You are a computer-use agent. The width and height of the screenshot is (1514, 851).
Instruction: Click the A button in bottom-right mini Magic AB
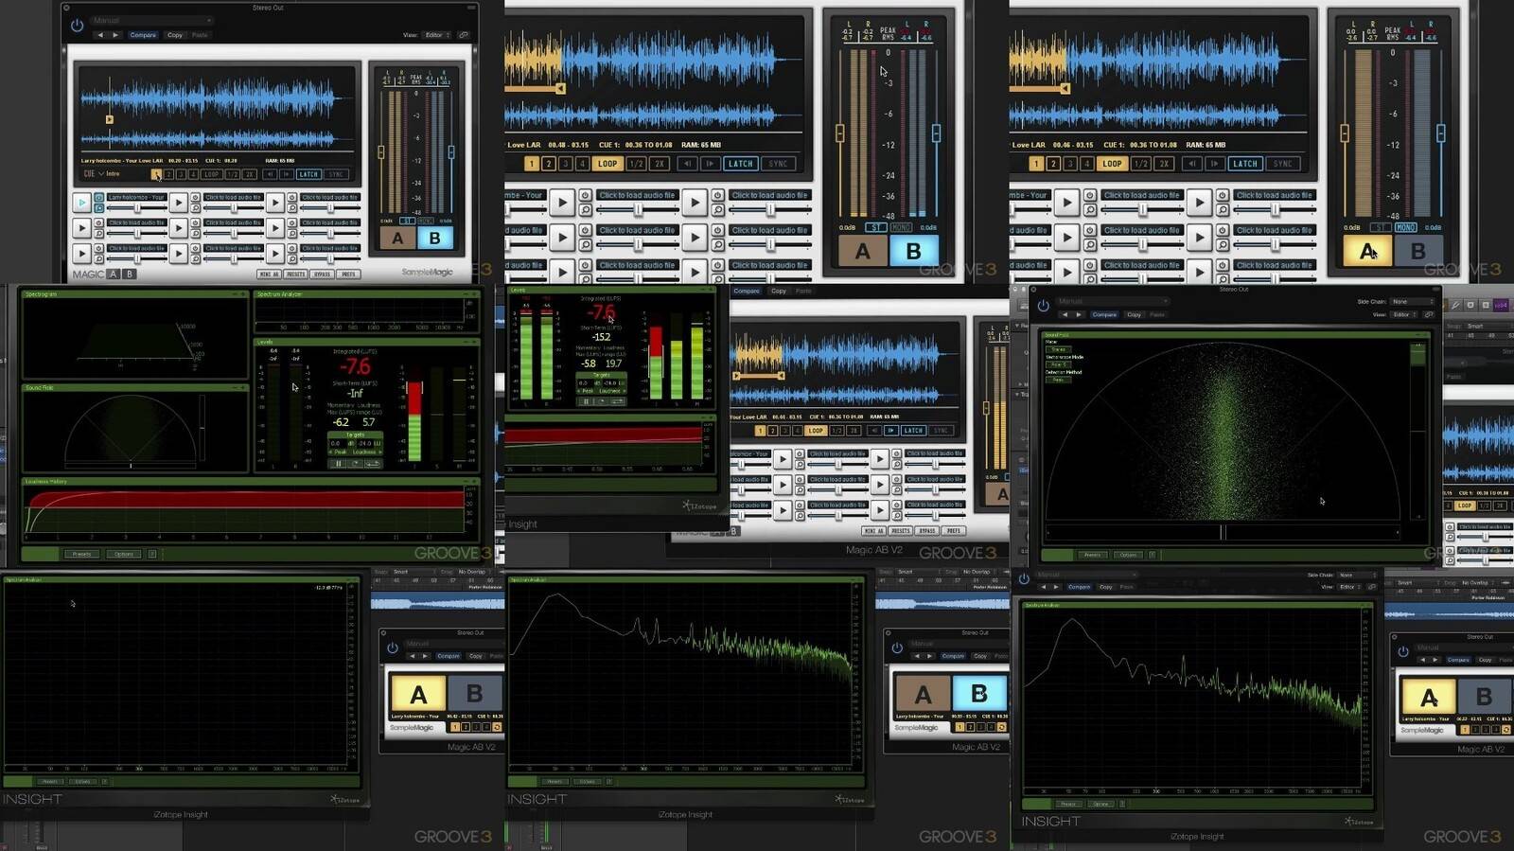pos(1429,698)
